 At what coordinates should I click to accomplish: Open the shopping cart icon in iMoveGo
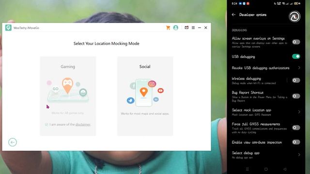click(168, 28)
